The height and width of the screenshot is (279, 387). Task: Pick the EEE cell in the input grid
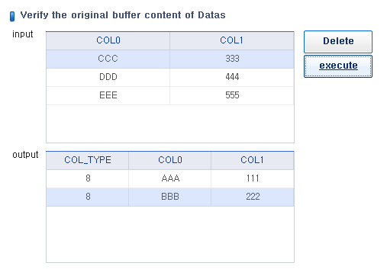pyautogui.click(x=108, y=95)
